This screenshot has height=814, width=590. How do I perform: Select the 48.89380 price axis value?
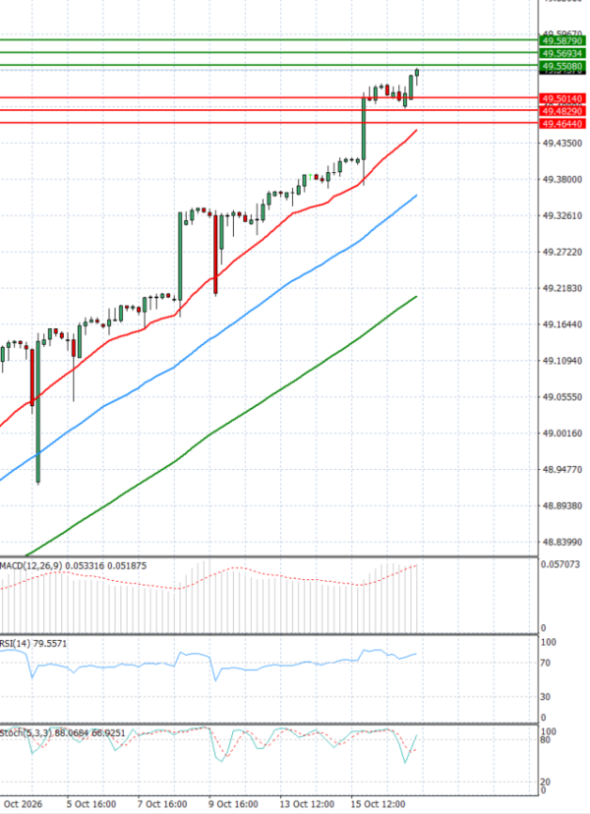pos(561,505)
